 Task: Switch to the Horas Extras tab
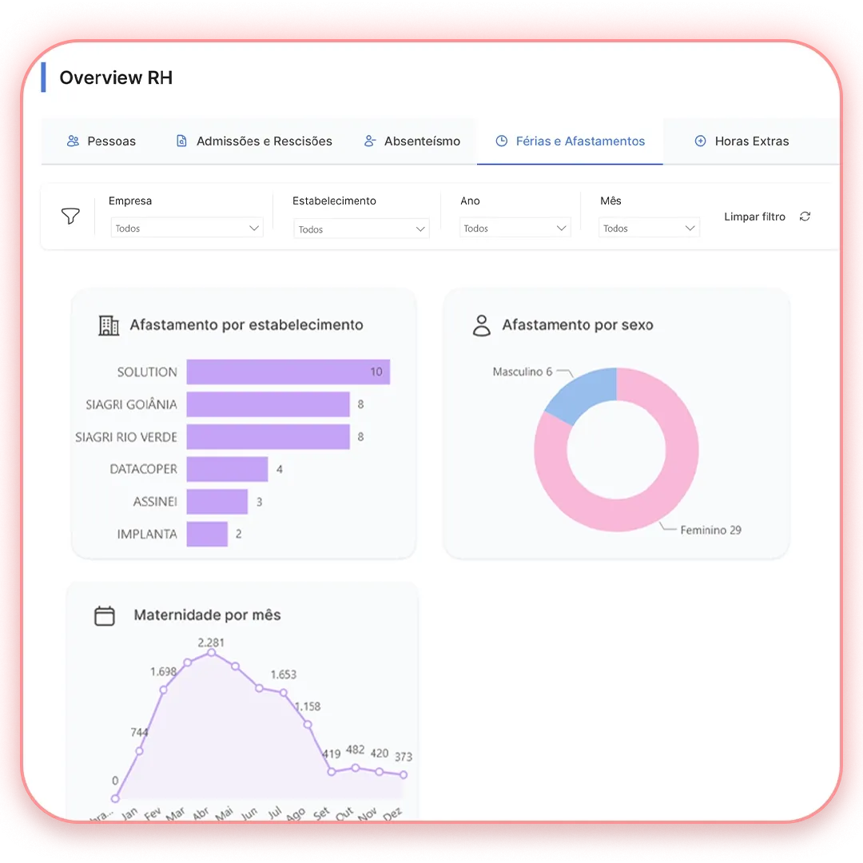(x=742, y=141)
